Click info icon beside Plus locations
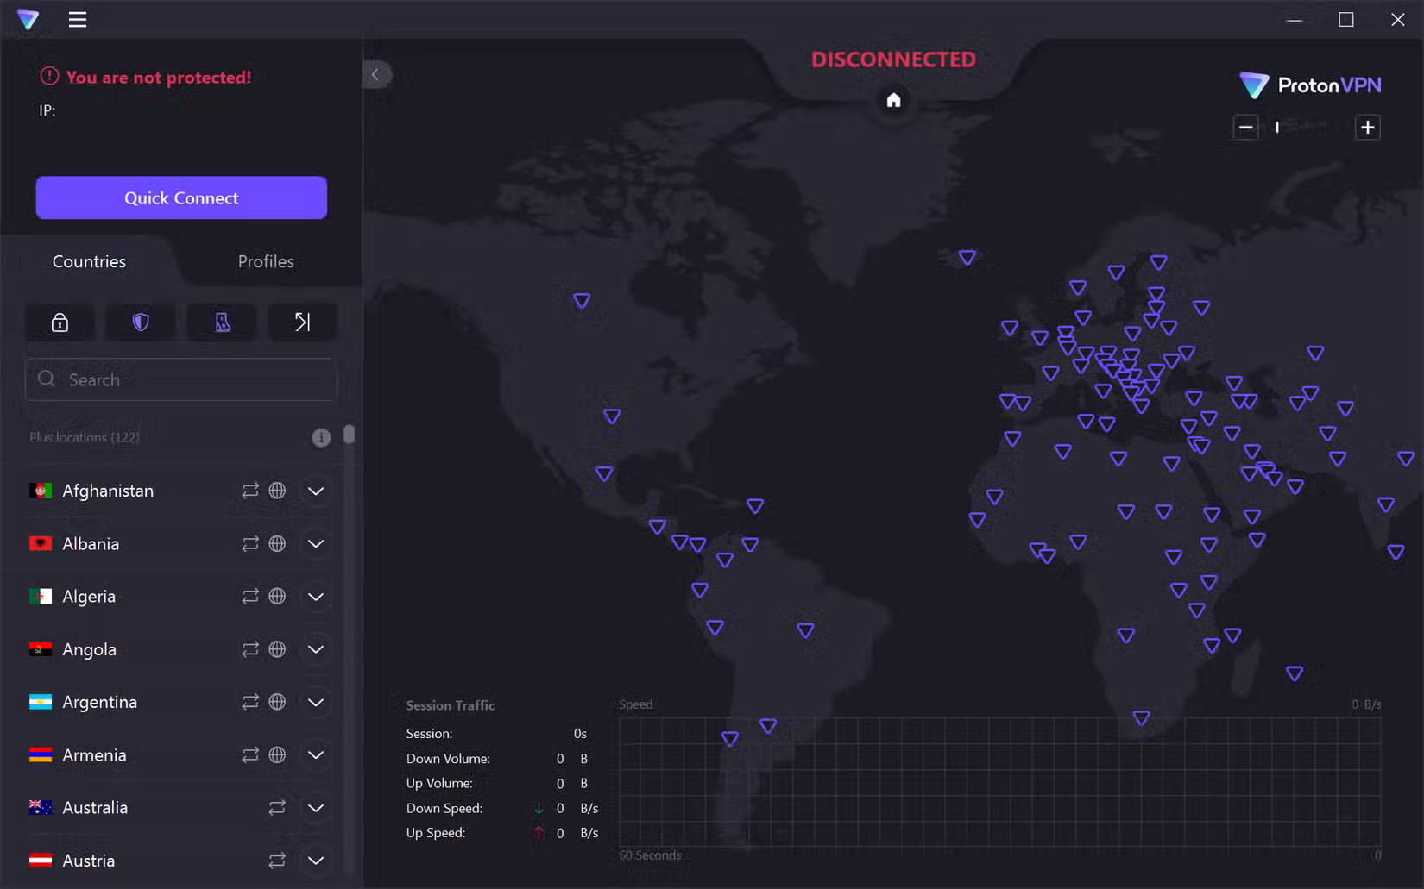Image resolution: width=1424 pixels, height=889 pixels. point(320,437)
